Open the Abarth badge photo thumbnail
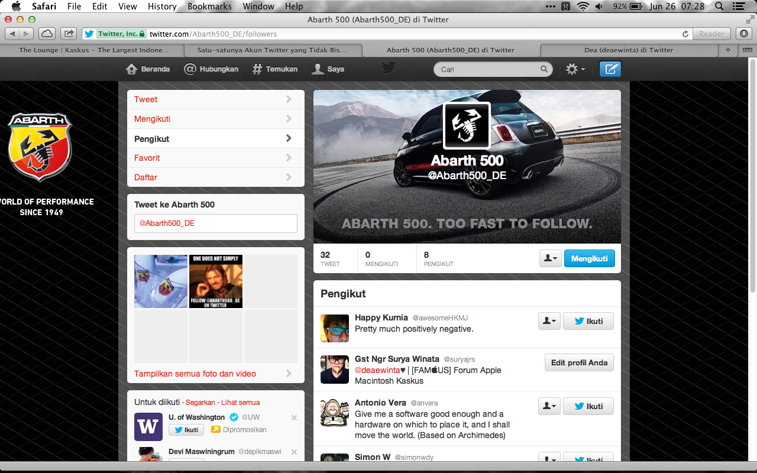 pyautogui.click(x=161, y=281)
